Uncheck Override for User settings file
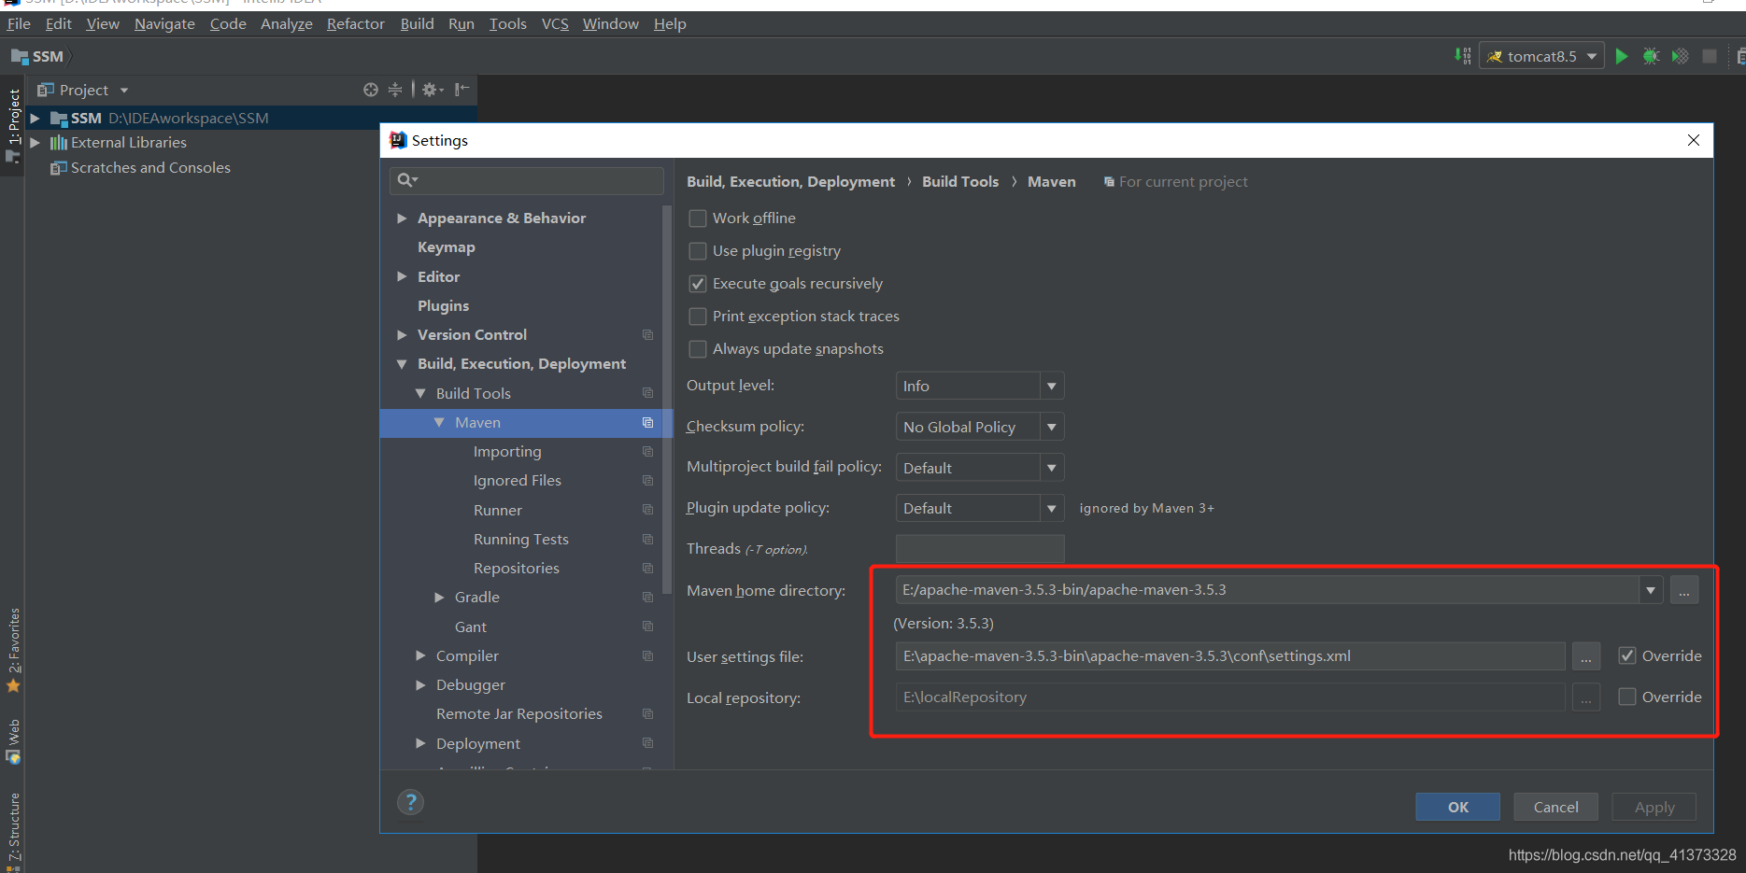The height and width of the screenshot is (873, 1746). (x=1627, y=655)
